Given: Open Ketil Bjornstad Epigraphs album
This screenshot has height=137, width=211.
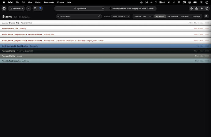Looking at the screenshot, I should tap(105, 46).
